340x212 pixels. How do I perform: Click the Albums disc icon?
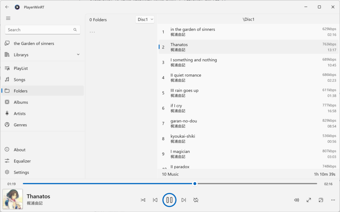(x=7, y=102)
